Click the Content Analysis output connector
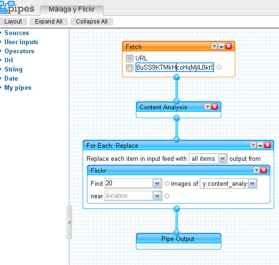Screen dimensions: 279x265 point(177,118)
